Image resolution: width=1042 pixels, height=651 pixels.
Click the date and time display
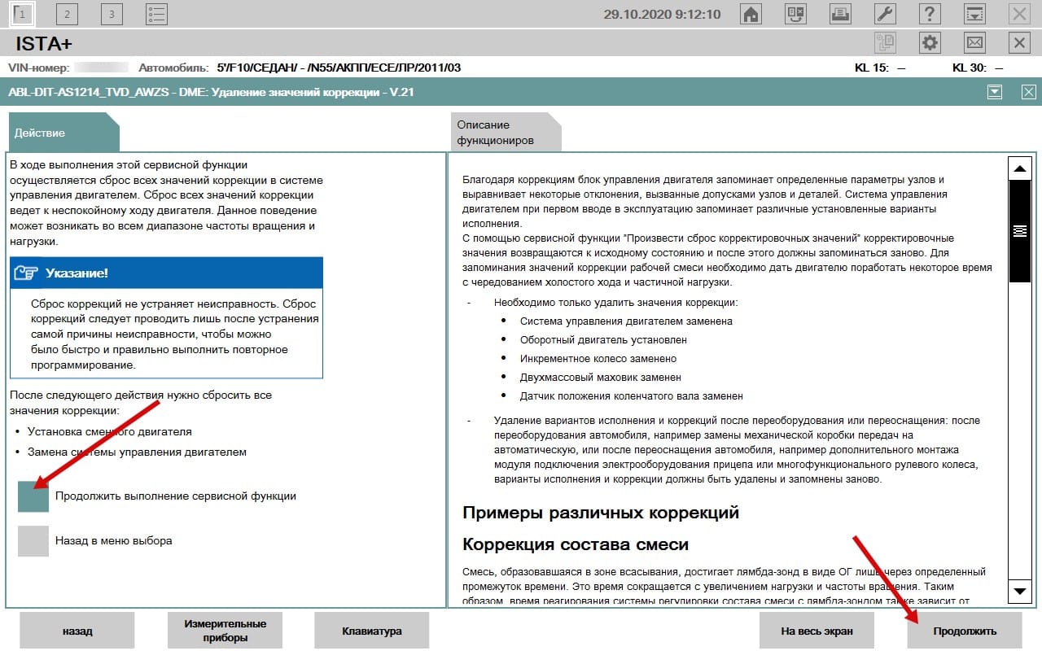coord(663,14)
